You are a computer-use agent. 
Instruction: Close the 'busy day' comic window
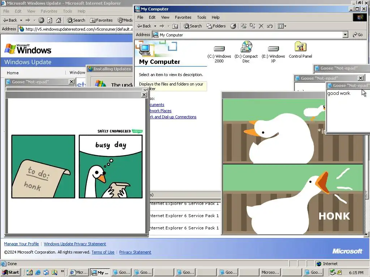coord(144,95)
